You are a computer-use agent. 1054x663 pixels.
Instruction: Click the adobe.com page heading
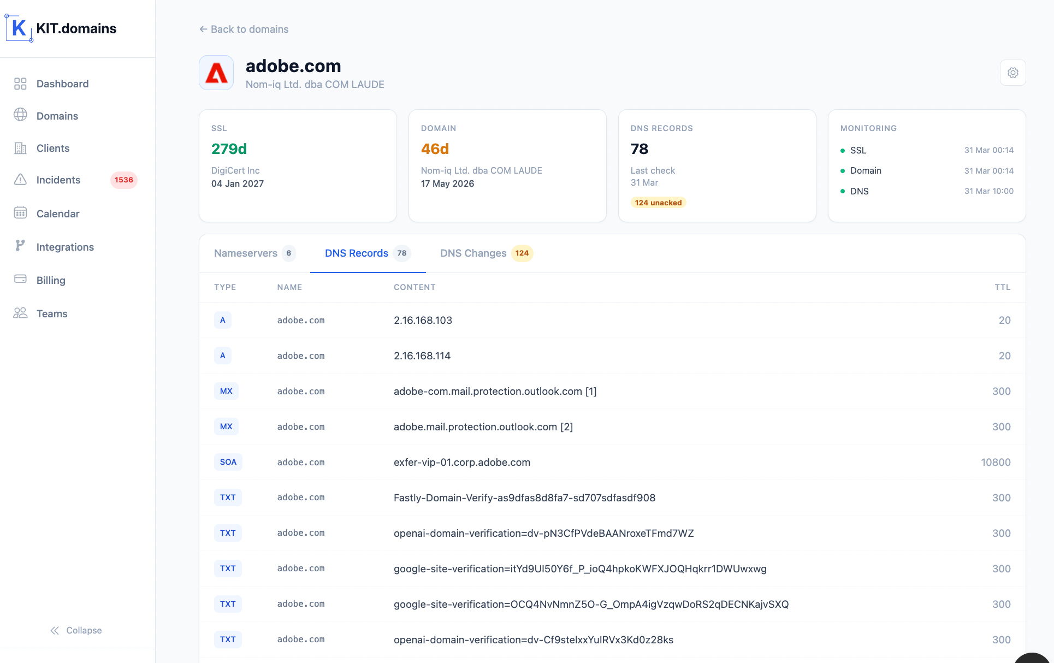pos(293,66)
